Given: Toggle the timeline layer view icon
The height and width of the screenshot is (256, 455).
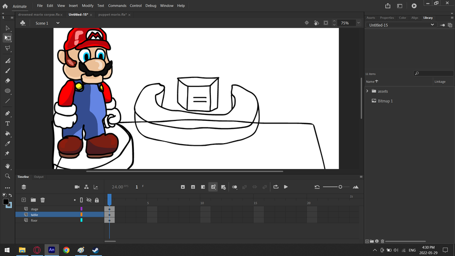Looking at the screenshot, I should pyautogui.click(x=24, y=187).
